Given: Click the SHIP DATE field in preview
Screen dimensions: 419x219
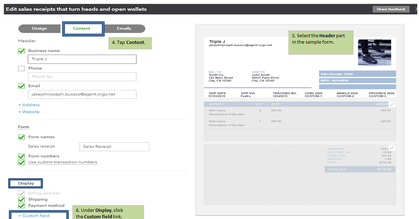Looking at the screenshot, I should point(217,95).
